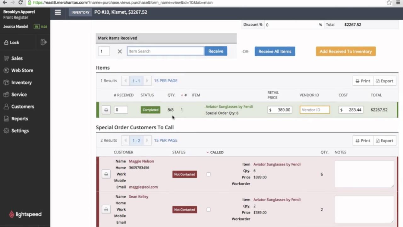
Task: Click notes box for Maggie Nelson
Action: [x=364, y=174]
